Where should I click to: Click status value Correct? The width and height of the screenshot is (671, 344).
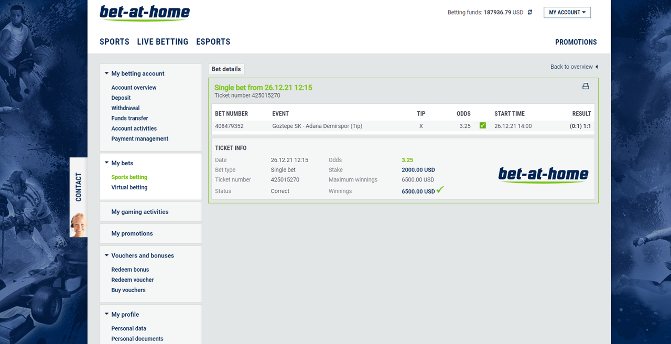click(280, 191)
